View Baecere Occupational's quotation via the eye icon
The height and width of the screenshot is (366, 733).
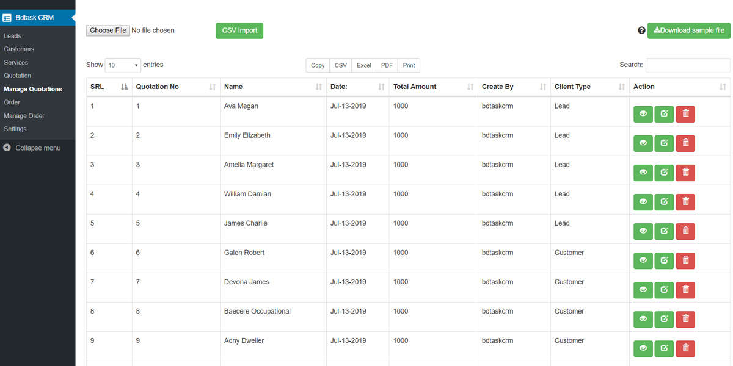(643, 319)
